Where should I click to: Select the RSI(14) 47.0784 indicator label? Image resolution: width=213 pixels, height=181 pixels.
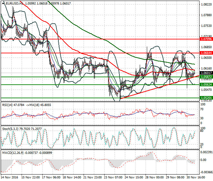point(13,105)
